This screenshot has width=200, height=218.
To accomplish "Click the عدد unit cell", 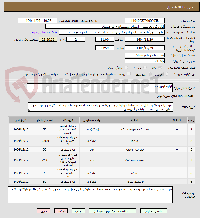I will 92,160.
